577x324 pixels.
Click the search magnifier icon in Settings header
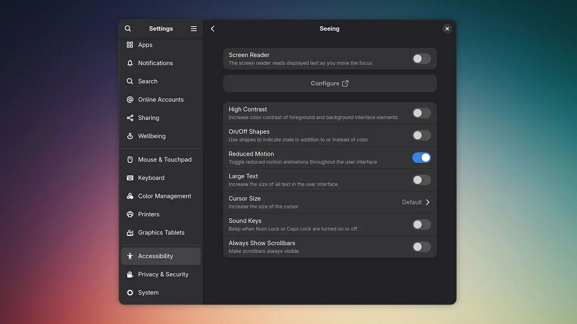128,28
